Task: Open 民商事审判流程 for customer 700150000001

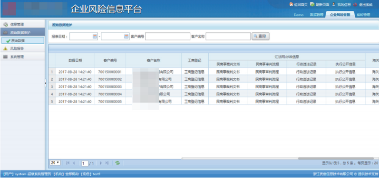Action: [267, 72]
